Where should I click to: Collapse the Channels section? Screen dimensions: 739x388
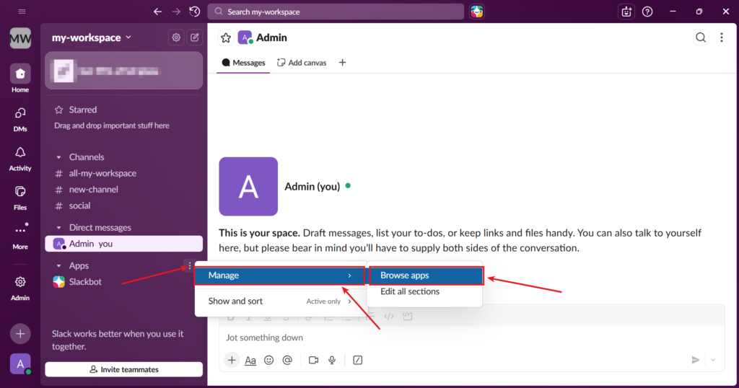tap(59, 157)
